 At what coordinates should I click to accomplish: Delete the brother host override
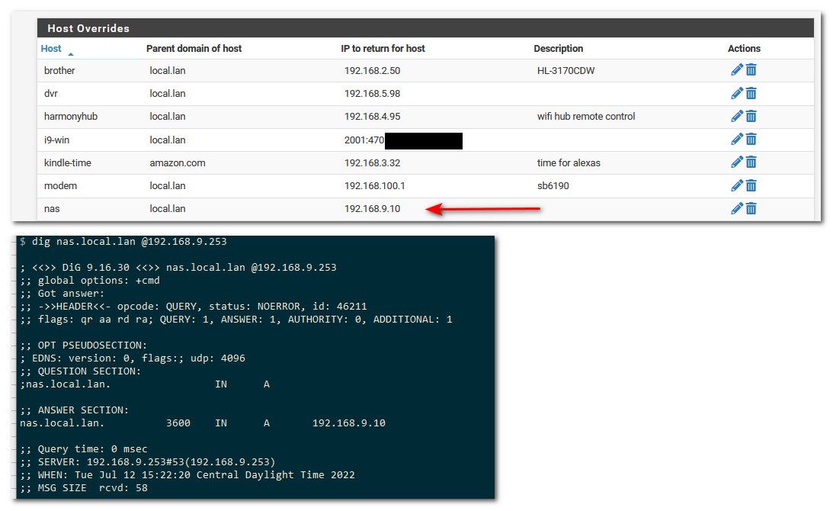[x=751, y=69]
